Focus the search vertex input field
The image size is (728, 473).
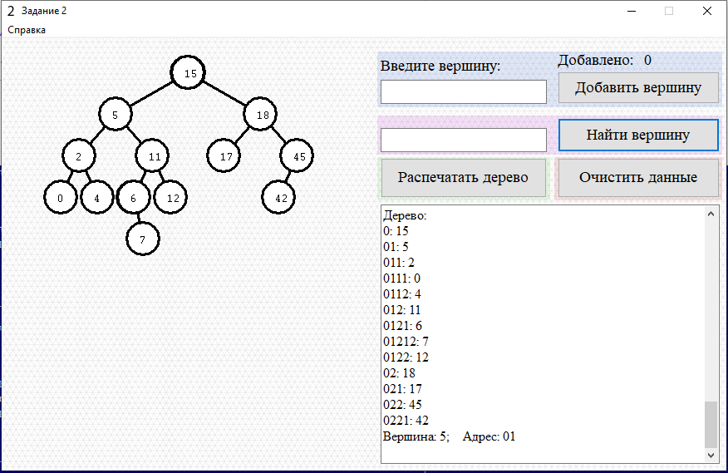pyautogui.click(x=464, y=140)
